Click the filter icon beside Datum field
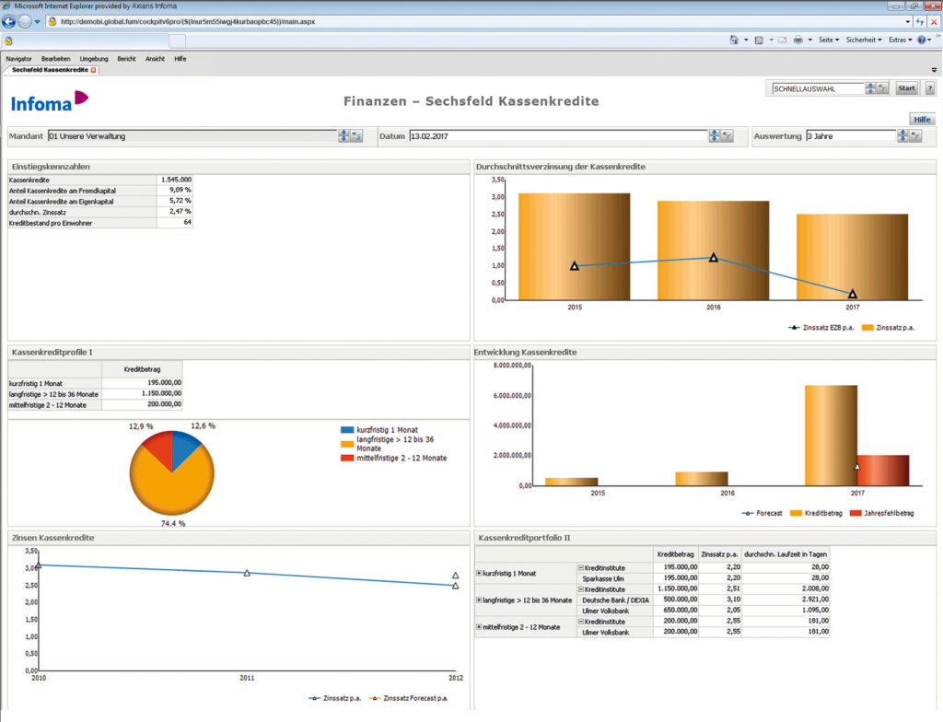Image resolution: width=943 pixels, height=722 pixels. pos(727,136)
